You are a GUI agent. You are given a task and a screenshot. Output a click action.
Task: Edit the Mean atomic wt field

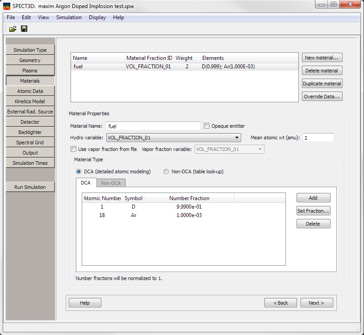pos(318,138)
